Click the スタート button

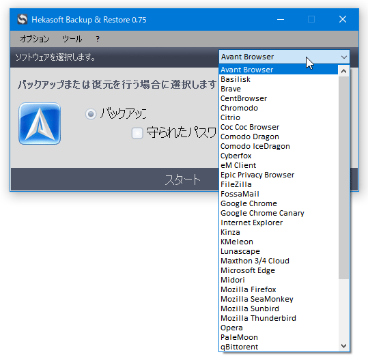pos(182,179)
